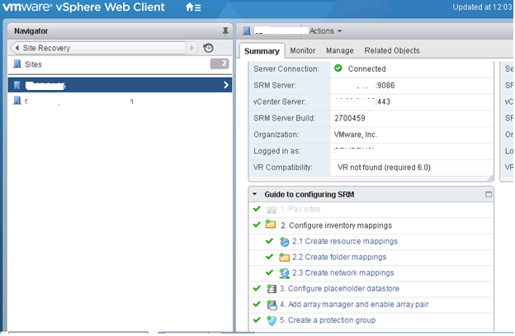The width and height of the screenshot is (515, 336).
Task: Click the Sites building icon
Action: (x=17, y=64)
